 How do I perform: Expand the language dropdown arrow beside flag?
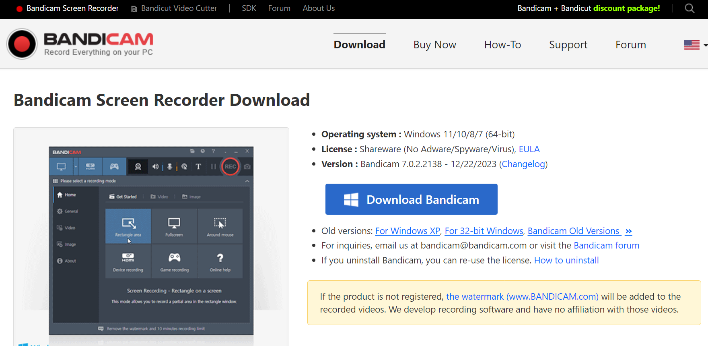[x=705, y=45]
